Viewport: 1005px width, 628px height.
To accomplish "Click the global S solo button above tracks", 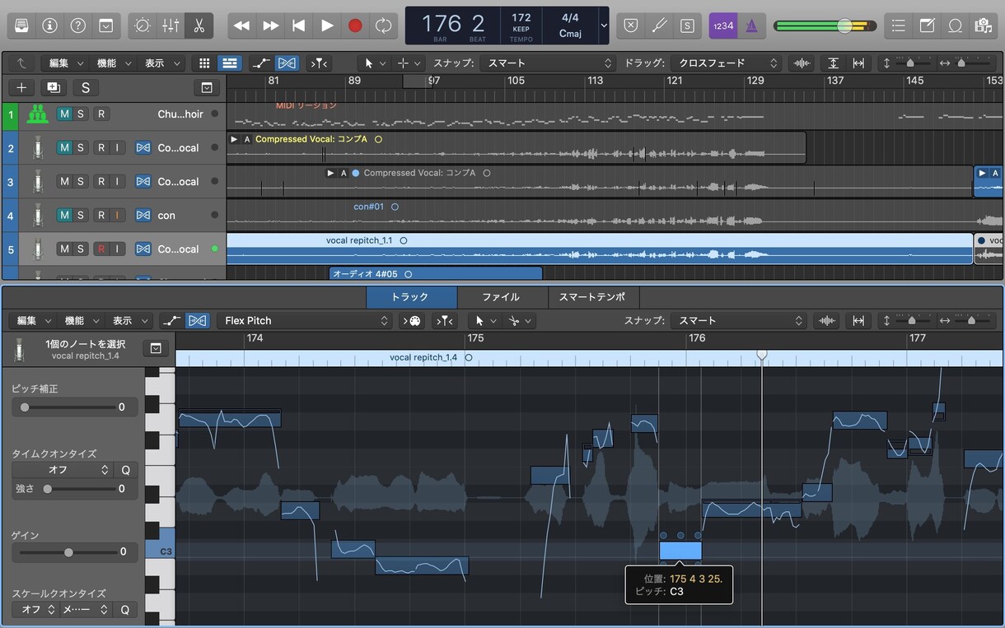I will (86, 87).
